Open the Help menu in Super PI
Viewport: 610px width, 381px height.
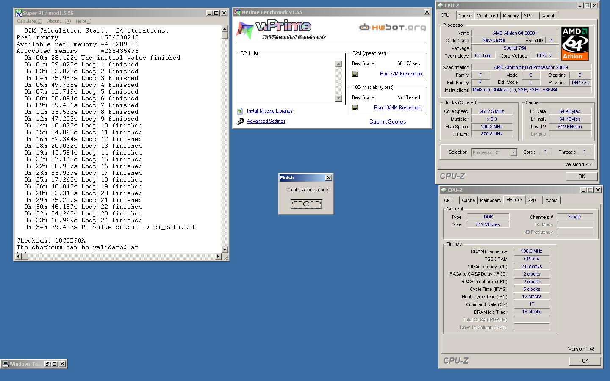click(x=83, y=21)
